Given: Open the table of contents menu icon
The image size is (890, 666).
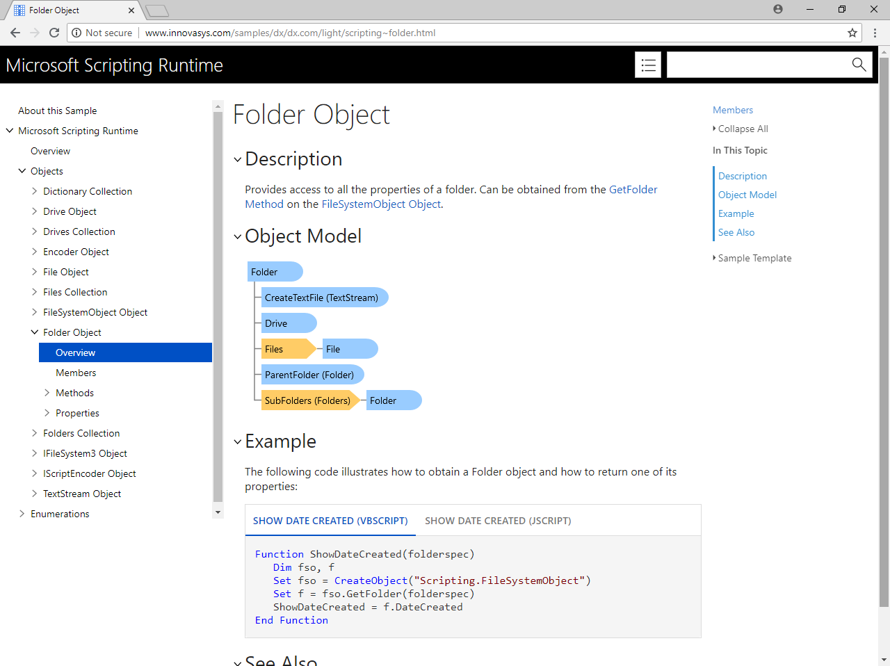Looking at the screenshot, I should [x=648, y=65].
